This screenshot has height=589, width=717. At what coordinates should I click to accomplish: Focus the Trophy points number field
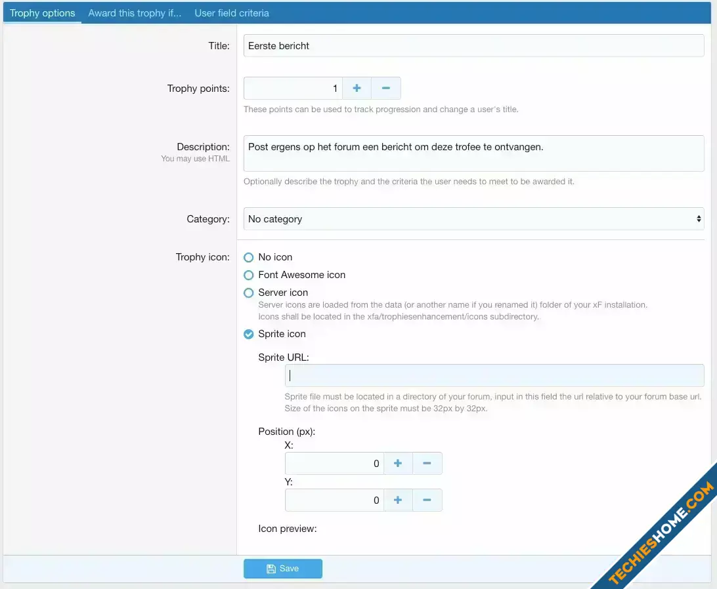293,88
